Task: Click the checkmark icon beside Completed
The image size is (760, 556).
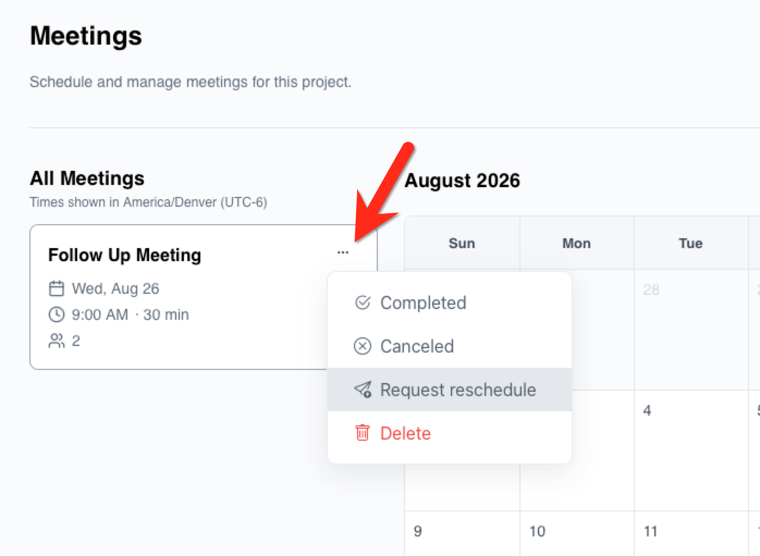Action: pos(363,302)
